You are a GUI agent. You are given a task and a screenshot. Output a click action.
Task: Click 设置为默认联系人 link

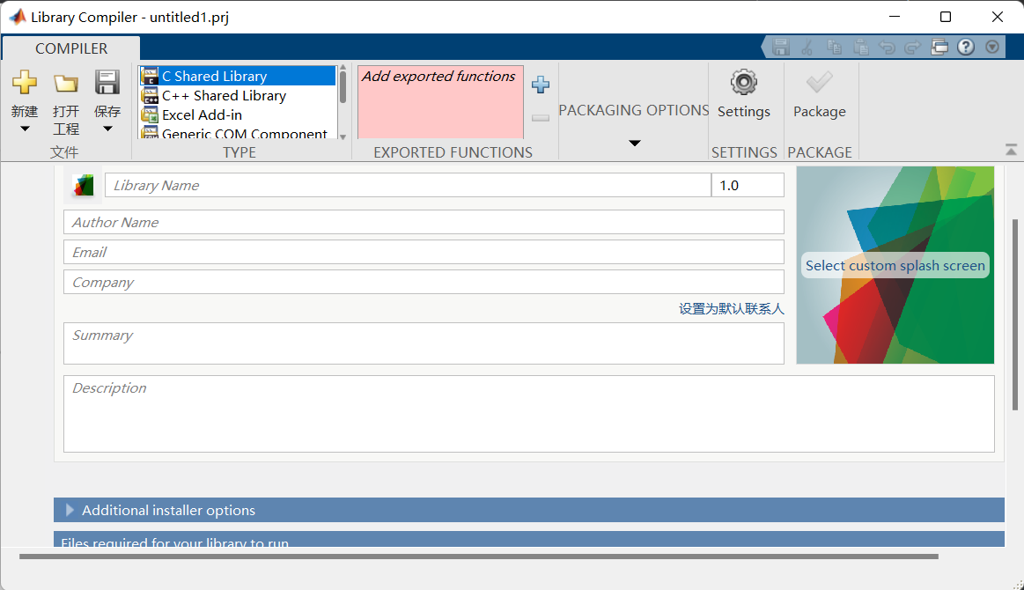[x=731, y=309]
